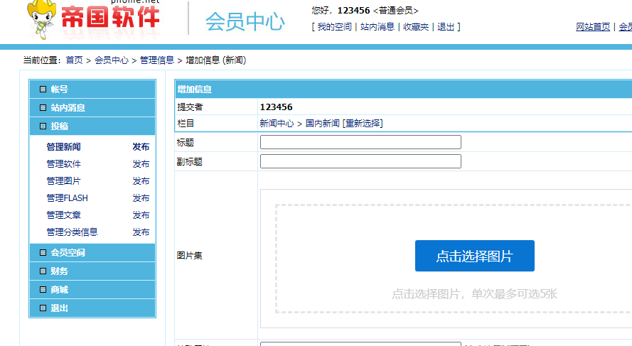632x346 pixels.
Task: Click the 重新选择 column link
Action: click(x=363, y=124)
